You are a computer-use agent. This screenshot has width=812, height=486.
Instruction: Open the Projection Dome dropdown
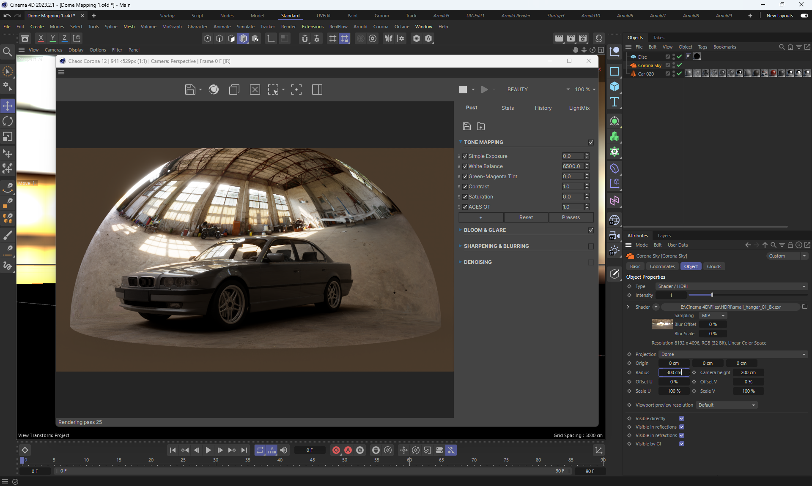733,354
